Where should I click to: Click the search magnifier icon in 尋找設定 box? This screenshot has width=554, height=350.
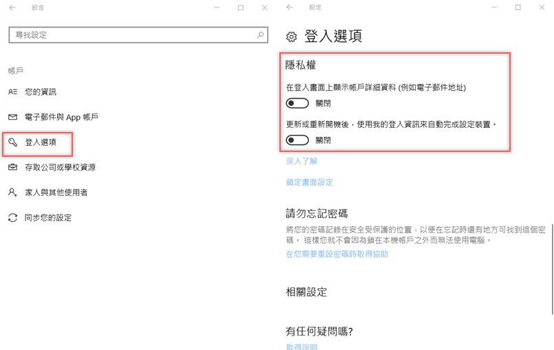click(x=260, y=34)
